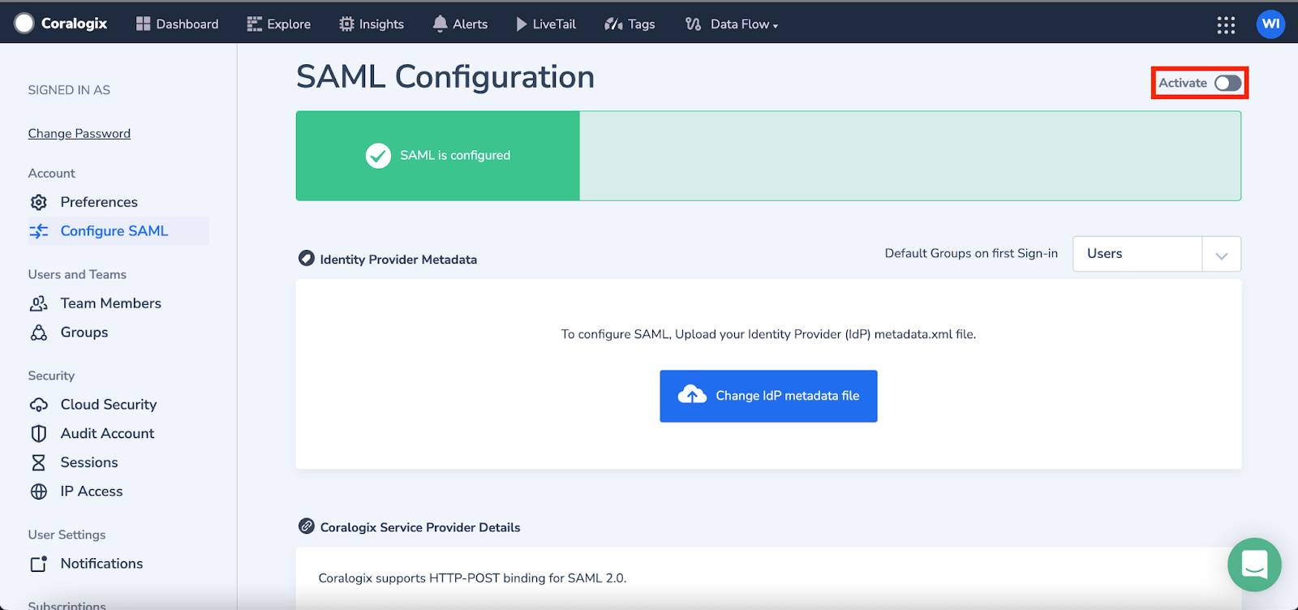Click the Alerts bell icon
1298x610 pixels.
point(440,24)
